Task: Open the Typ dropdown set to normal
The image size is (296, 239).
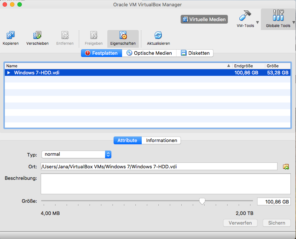Action: [x=76, y=154]
